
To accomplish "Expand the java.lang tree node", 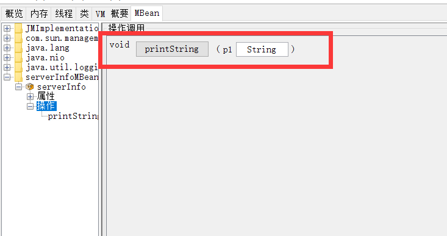I will coord(7,48).
